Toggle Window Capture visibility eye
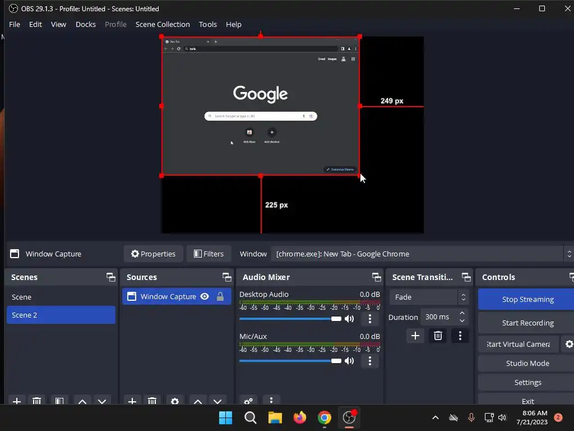Image resolution: width=574 pixels, height=431 pixels. pyautogui.click(x=205, y=296)
